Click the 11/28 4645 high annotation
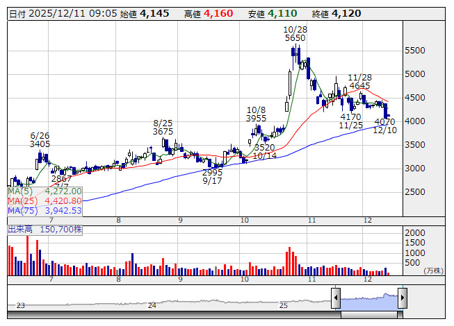 [x=359, y=81]
